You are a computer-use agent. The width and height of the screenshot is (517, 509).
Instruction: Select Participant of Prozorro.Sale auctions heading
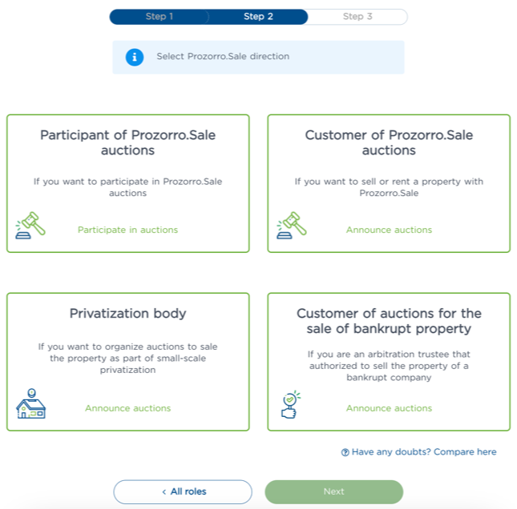tap(127, 142)
